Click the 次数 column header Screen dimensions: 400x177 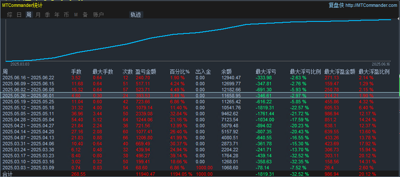(x=127, y=72)
